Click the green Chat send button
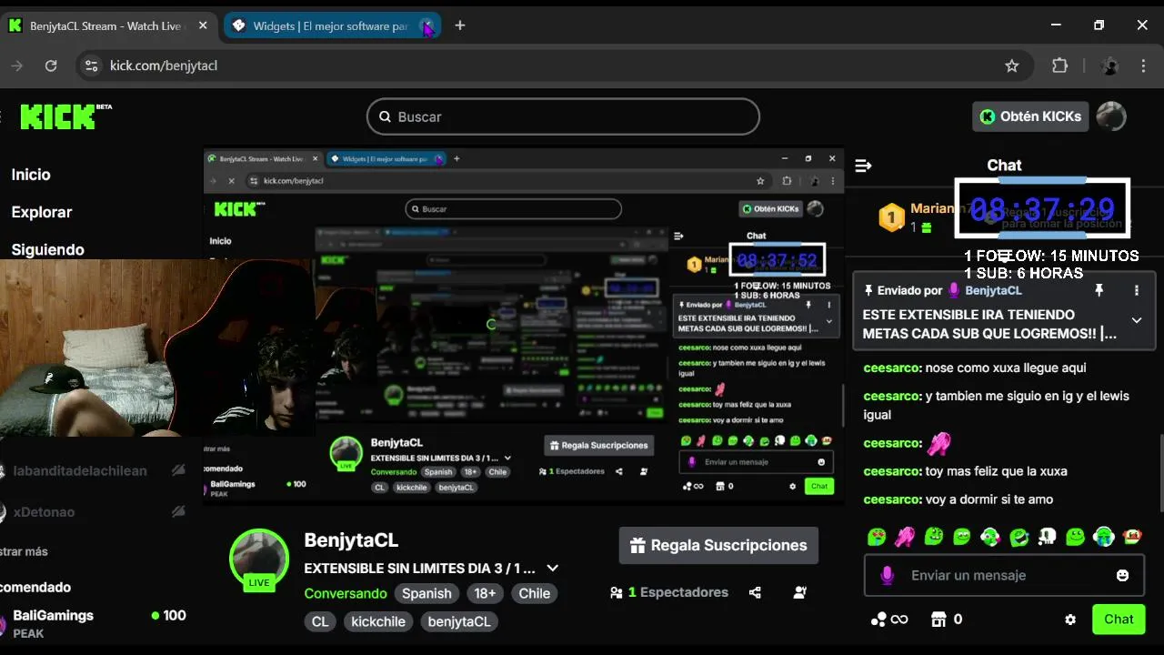Image resolution: width=1164 pixels, height=655 pixels. 1119,620
